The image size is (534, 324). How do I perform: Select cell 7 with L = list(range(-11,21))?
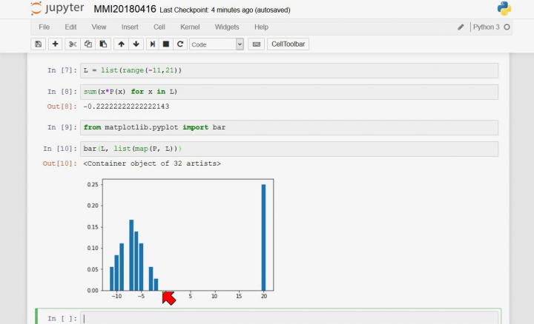(x=289, y=70)
